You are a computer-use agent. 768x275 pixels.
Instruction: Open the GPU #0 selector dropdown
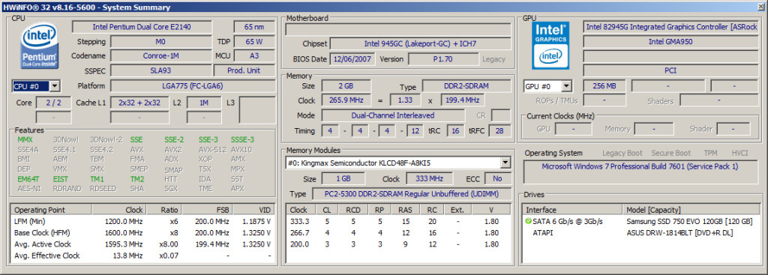(567, 87)
